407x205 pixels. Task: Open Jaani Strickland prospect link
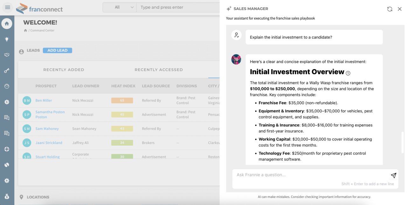(x=49, y=143)
